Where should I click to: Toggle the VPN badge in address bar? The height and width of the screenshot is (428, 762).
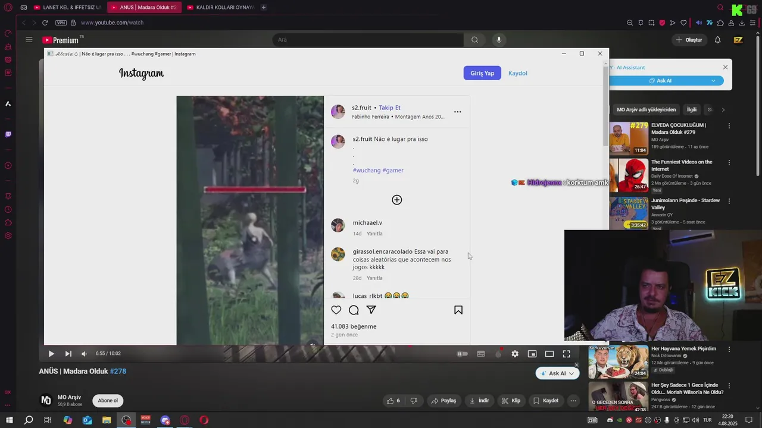pyautogui.click(x=61, y=23)
